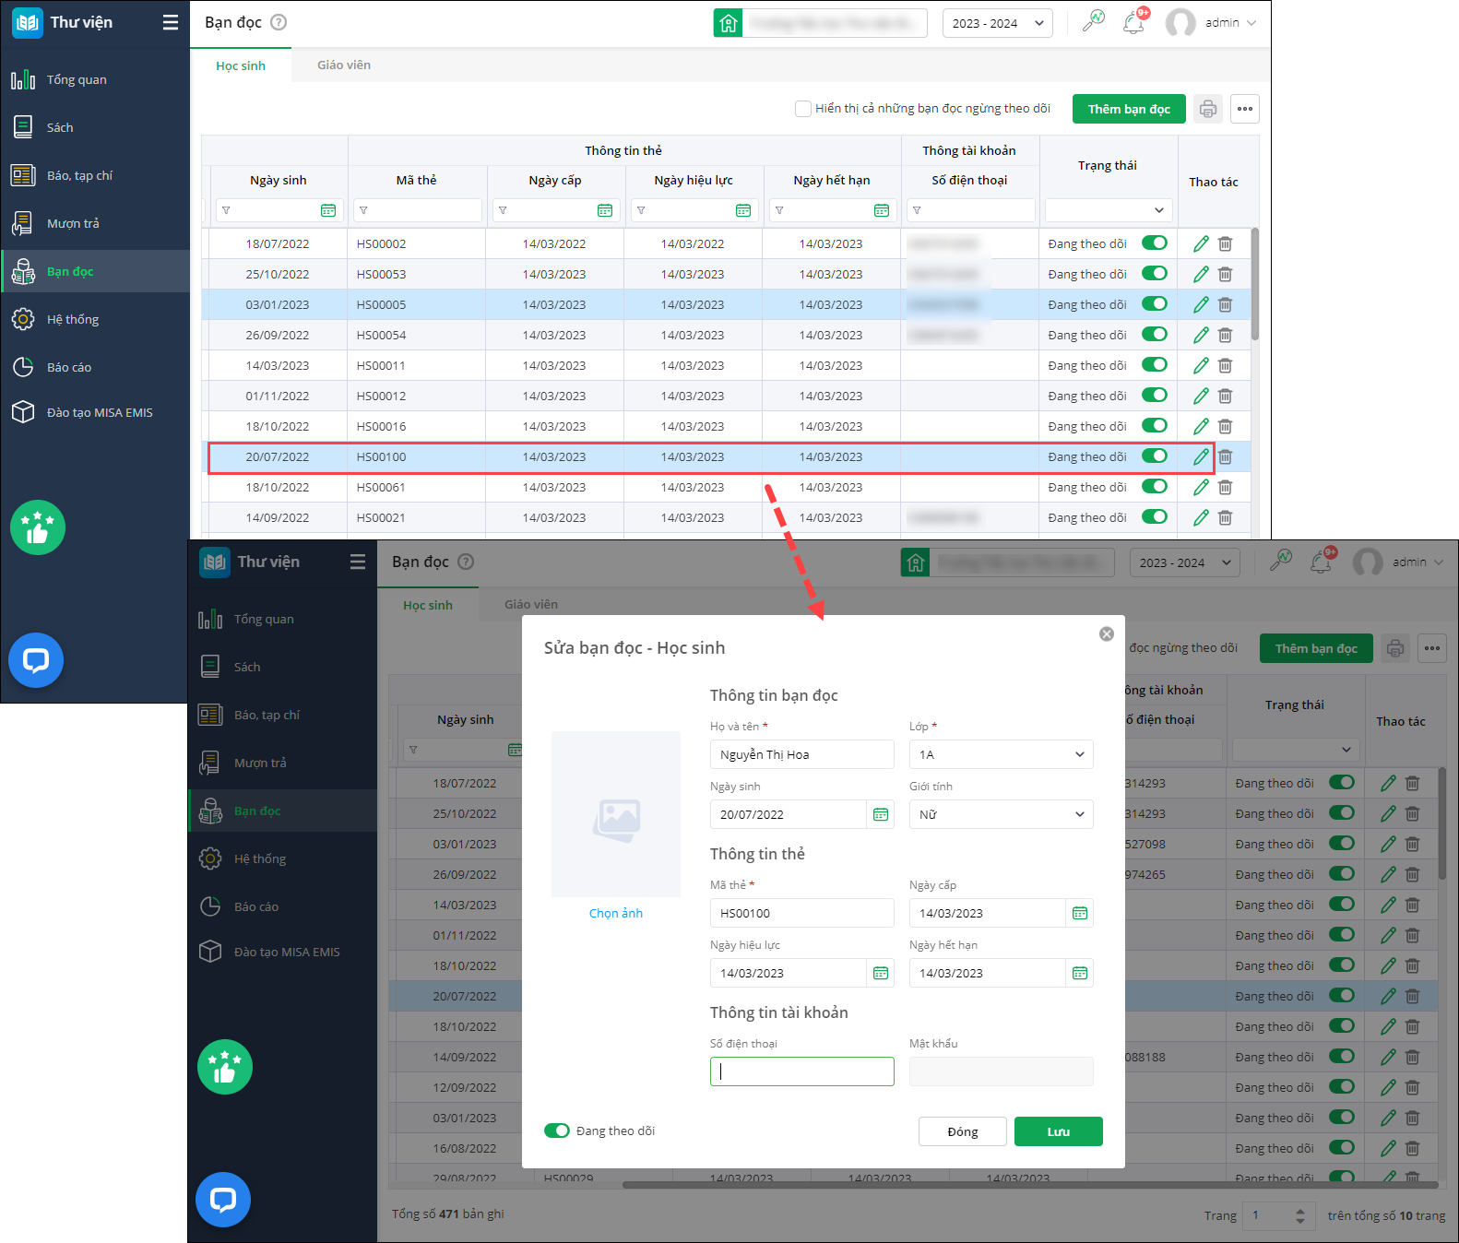Click the green home icon in the top window header

coord(728,23)
